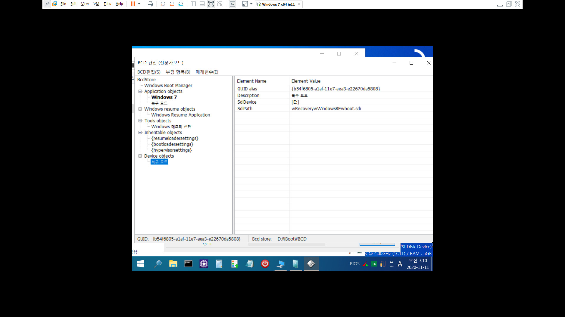The image size is (565, 317).
Task: Close the Windows 7 x64 ie11 tab
Action: tap(299, 4)
